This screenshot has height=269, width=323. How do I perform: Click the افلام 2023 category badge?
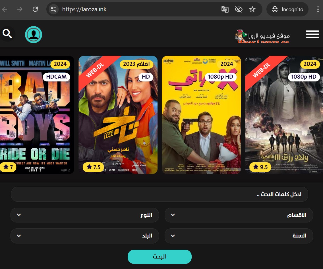click(136, 64)
